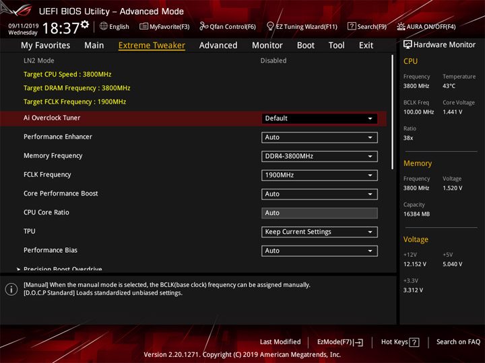Click Target CPU Speed : 3800MHz text

(x=67, y=75)
